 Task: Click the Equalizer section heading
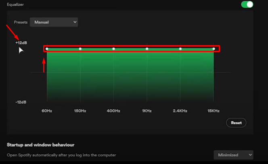(x=15, y=4)
